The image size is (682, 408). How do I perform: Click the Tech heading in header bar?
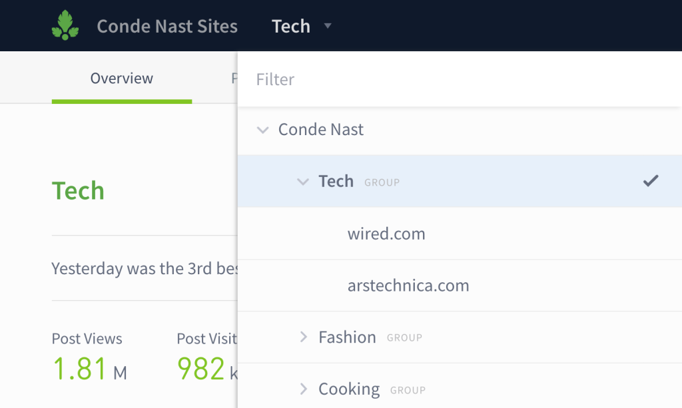click(291, 26)
